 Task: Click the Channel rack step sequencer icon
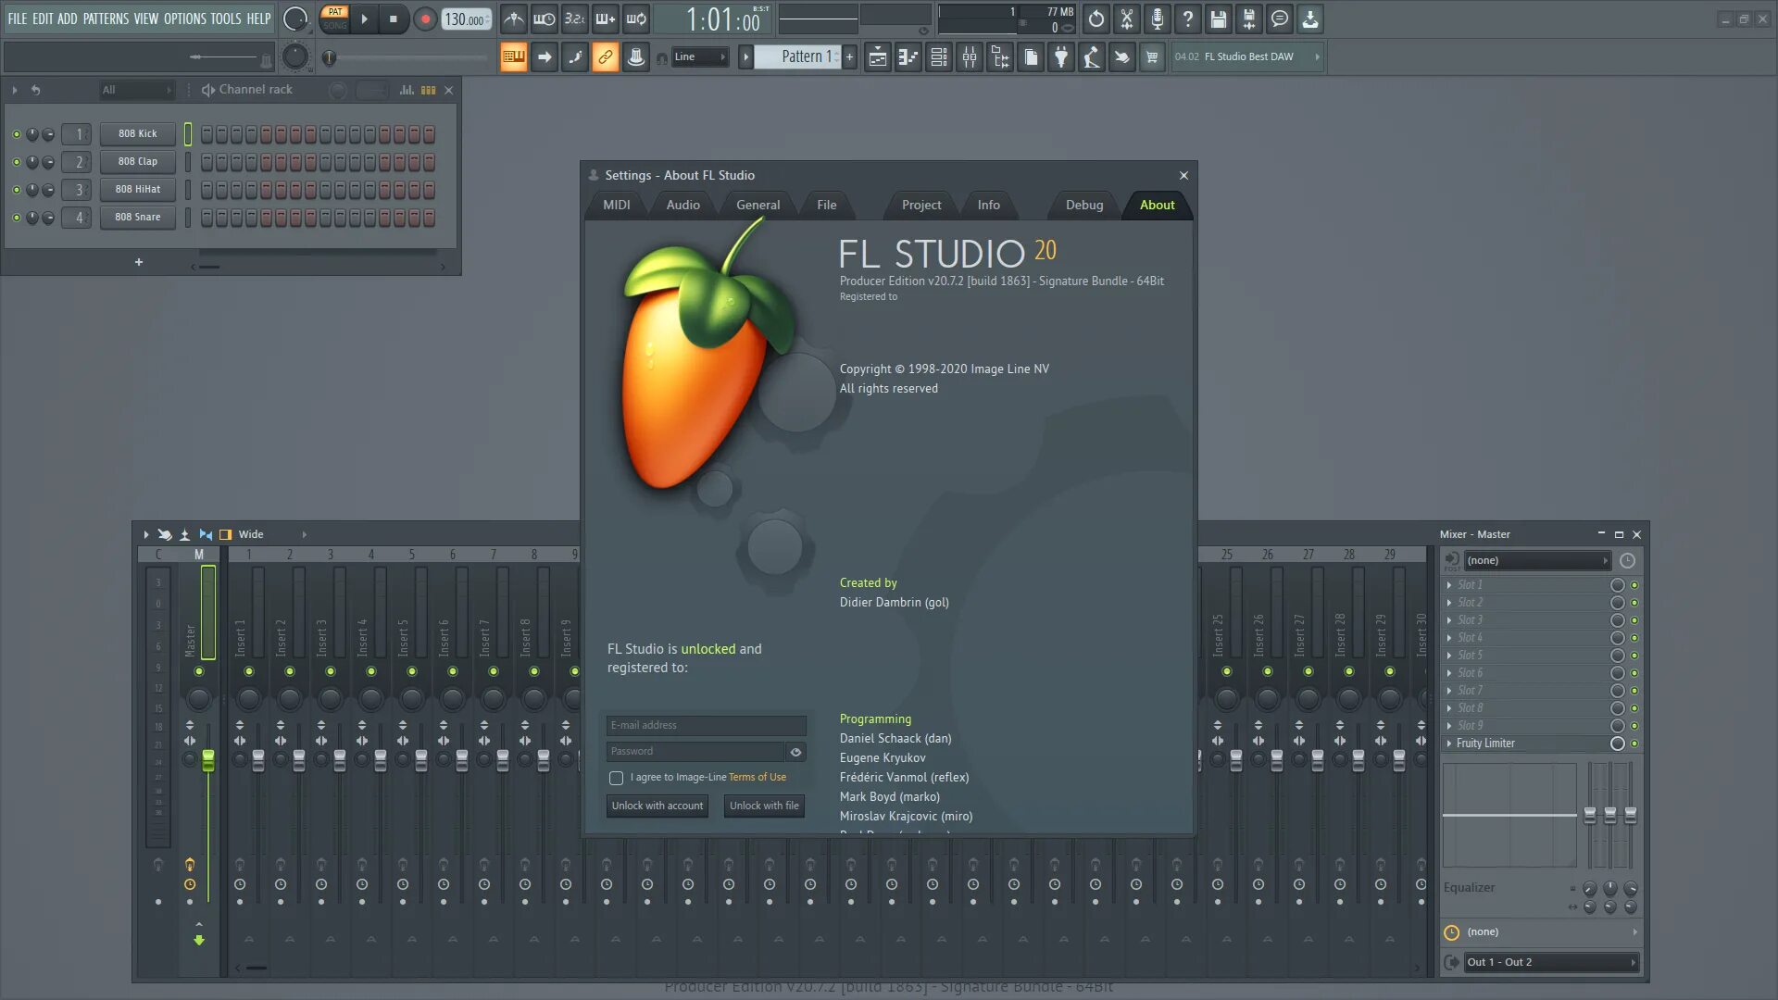[x=428, y=90]
